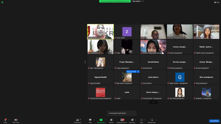Select Okta's dark video tile

coord(127,47)
